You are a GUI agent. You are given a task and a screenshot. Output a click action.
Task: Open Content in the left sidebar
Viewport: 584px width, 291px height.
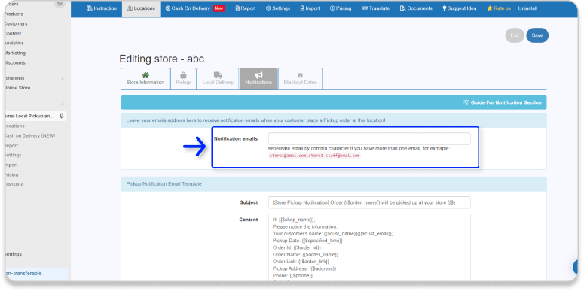(13, 33)
